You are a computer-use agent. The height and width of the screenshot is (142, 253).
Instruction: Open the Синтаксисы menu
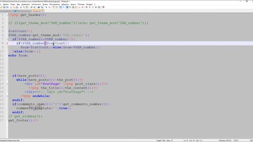(x=36, y=4)
